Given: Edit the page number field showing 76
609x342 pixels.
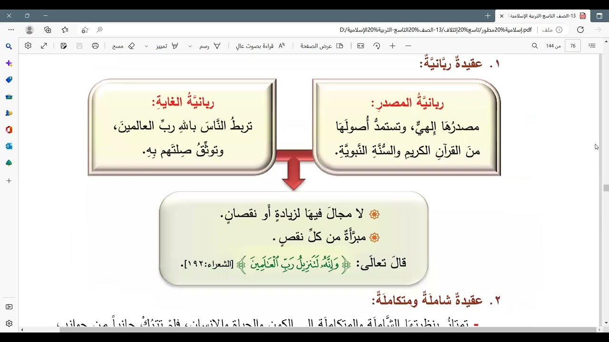Looking at the screenshot, I should click(573, 46).
